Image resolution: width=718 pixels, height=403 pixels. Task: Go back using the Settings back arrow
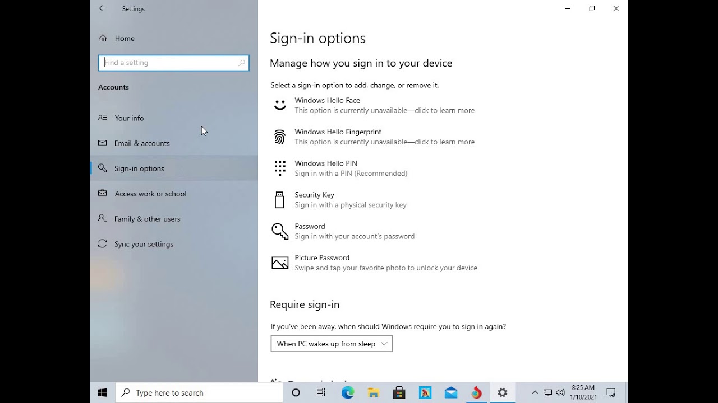click(102, 8)
